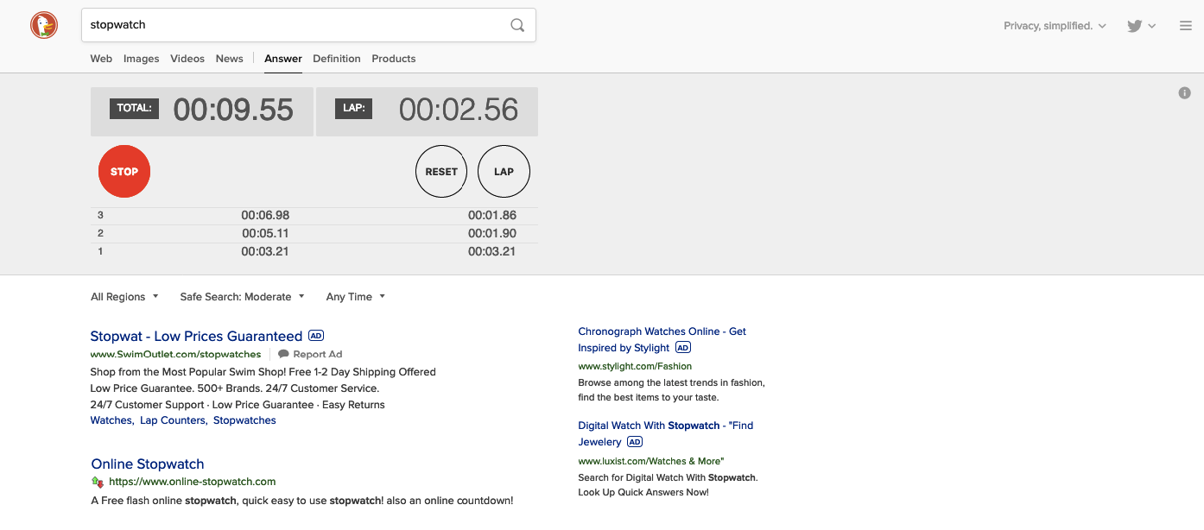1204x530 pixels.
Task: Switch to the Definition tab
Action: click(337, 58)
